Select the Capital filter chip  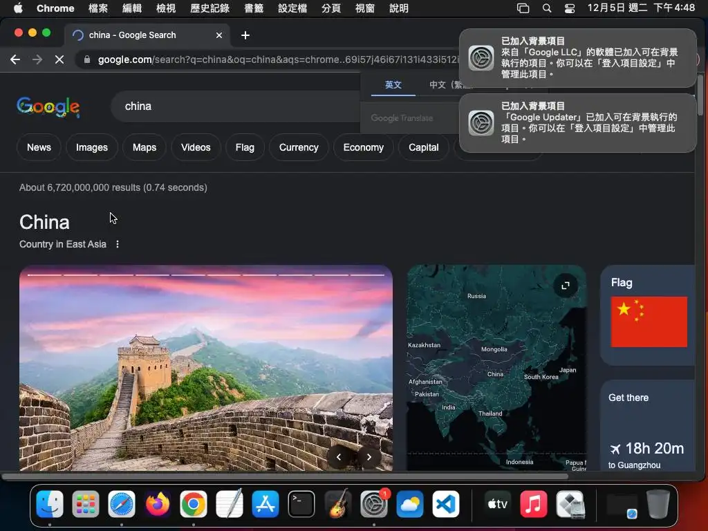tap(424, 147)
